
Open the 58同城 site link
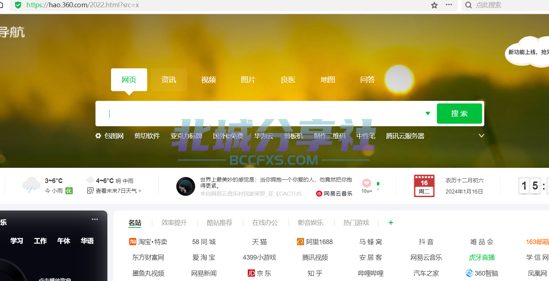click(204, 242)
